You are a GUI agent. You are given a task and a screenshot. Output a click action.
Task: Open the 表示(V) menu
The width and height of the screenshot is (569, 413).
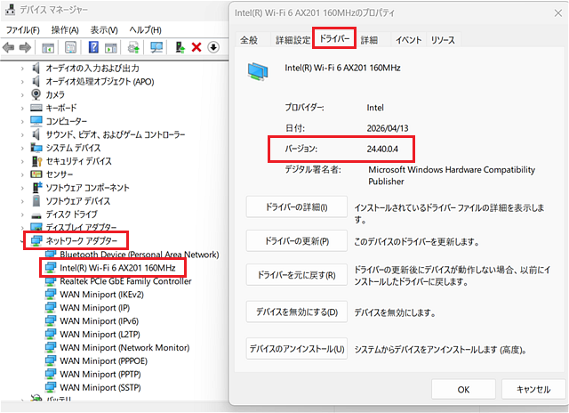tap(104, 29)
